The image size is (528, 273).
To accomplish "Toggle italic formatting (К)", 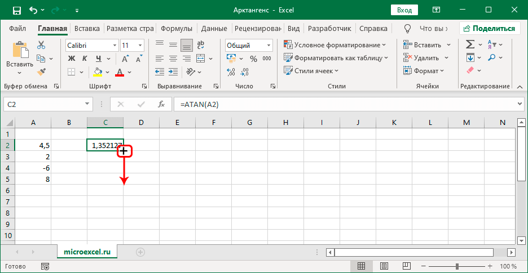I will (85, 58).
